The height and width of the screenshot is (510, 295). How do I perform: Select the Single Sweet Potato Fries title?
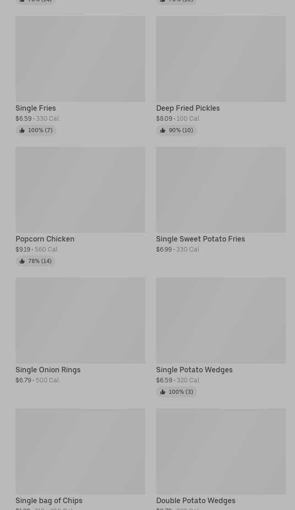click(x=201, y=239)
